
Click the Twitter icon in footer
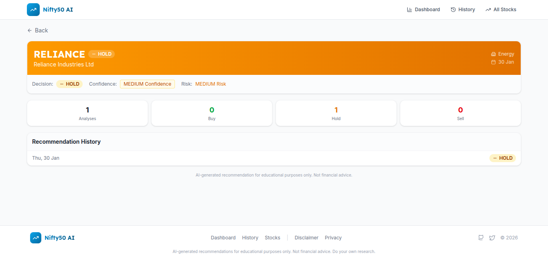[x=492, y=238]
